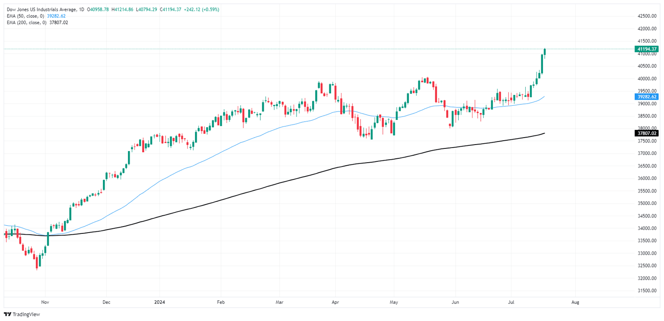This screenshot has width=664, height=321.
Task: Click the TradingView text link
Action: [27, 315]
